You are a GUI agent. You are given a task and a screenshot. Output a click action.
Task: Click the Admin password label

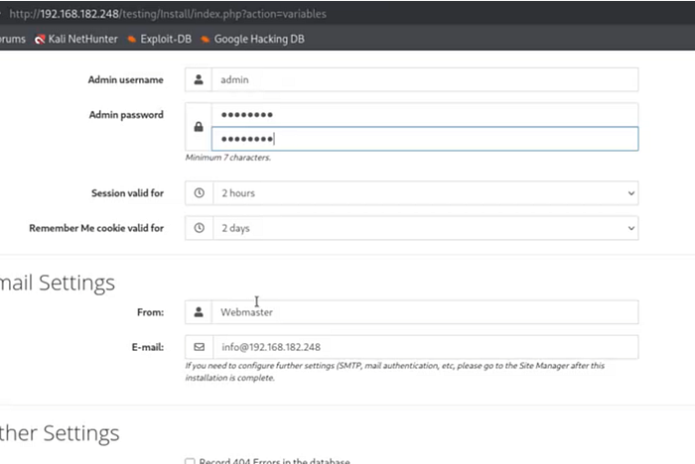tap(126, 115)
